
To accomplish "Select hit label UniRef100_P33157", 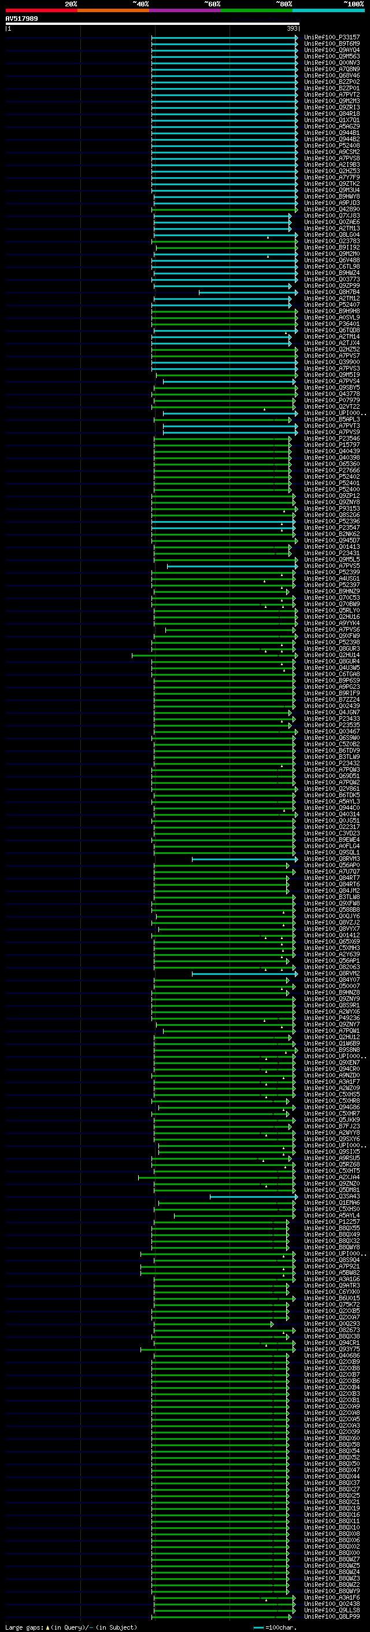I will (331, 38).
